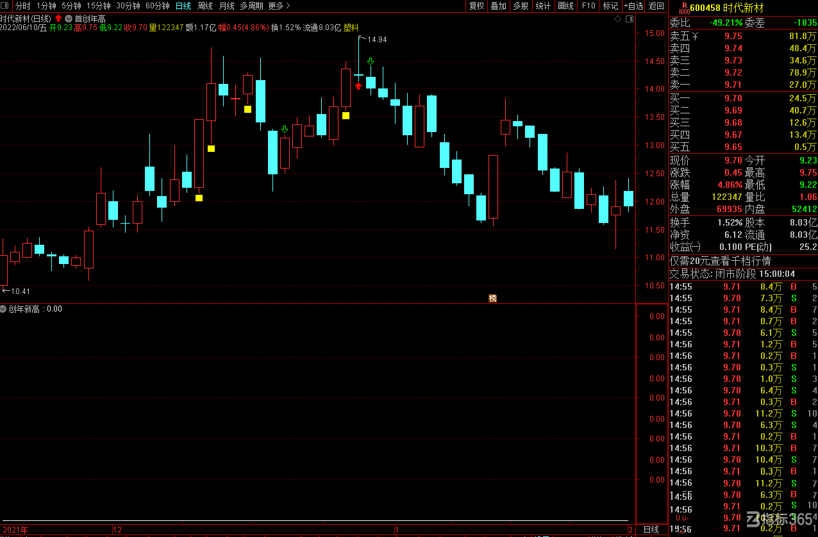Click the PE(动) value 25.2
Image resolution: width=818 pixels, height=537 pixels.
click(x=809, y=247)
